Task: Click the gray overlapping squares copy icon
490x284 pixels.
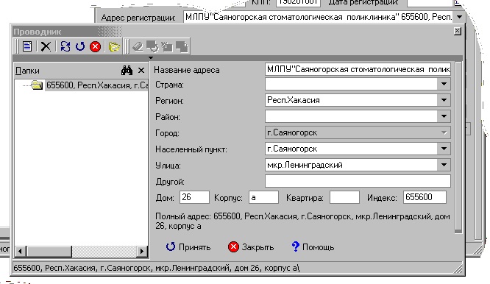Action: 182,47
